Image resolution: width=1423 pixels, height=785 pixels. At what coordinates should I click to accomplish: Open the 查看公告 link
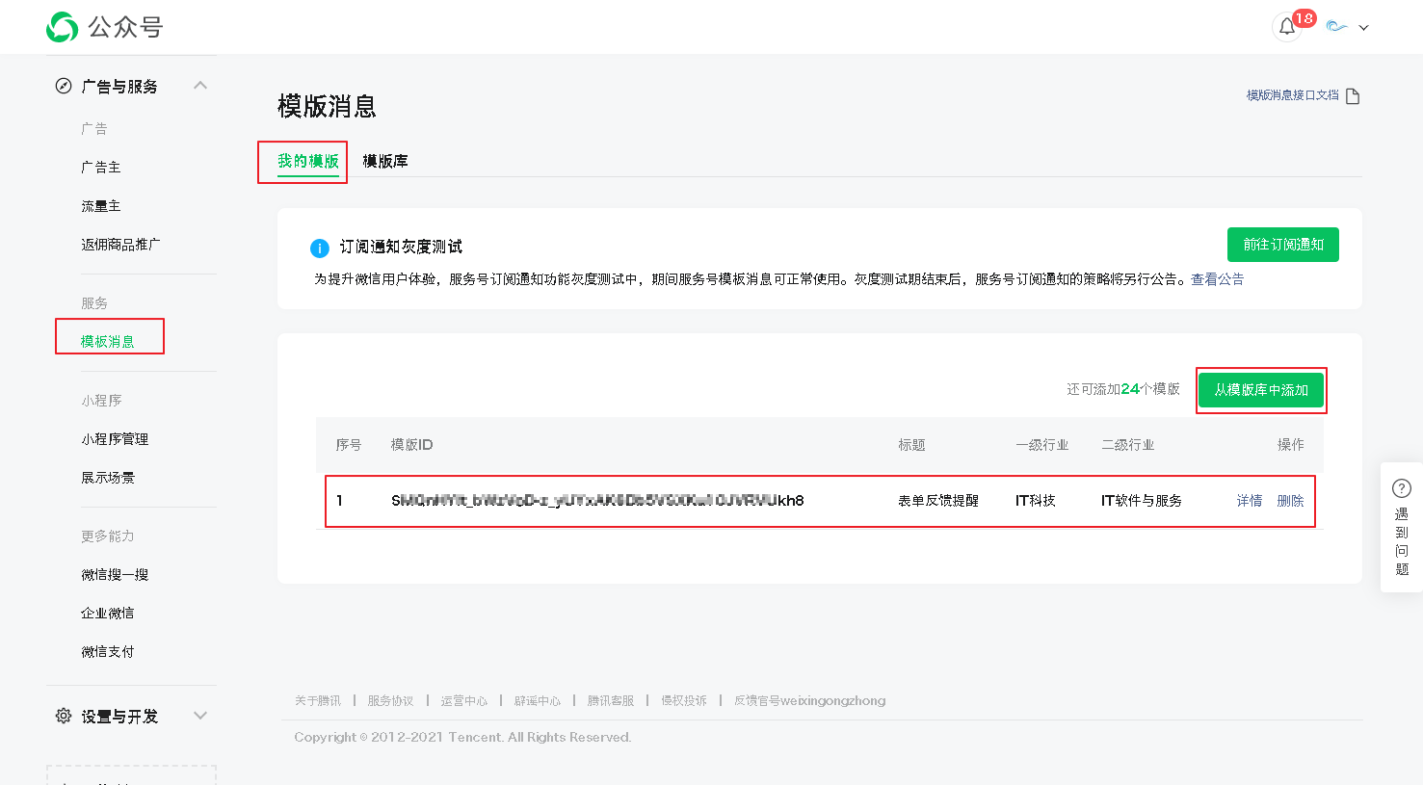[1217, 279]
